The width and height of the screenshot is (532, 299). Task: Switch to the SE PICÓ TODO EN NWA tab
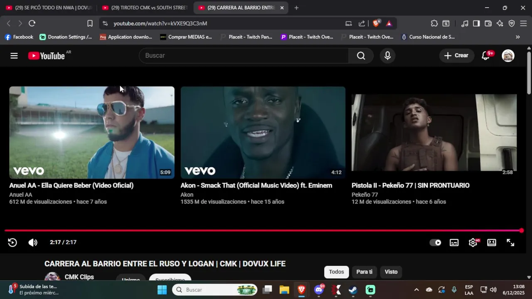tap(49, 7)
